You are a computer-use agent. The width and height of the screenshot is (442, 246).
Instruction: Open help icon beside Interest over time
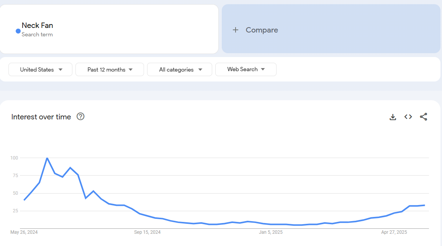(x=80, y=117)
